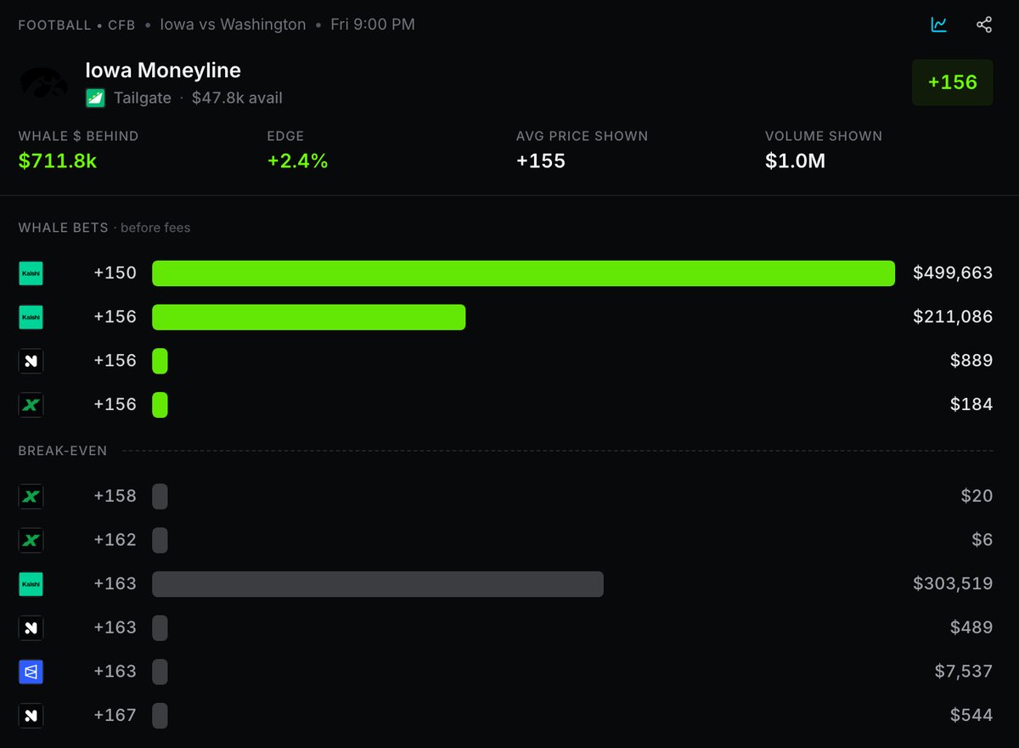Open the line chart icon

938,25
